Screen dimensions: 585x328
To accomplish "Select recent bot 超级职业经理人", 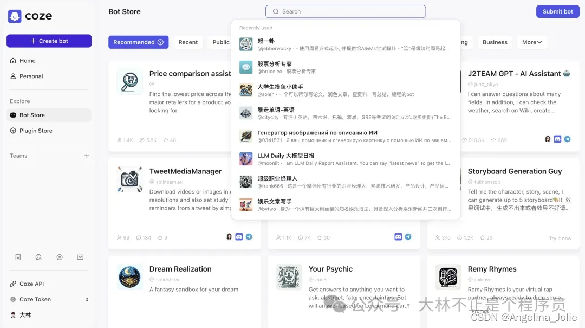I will click(x=346, y=182).
